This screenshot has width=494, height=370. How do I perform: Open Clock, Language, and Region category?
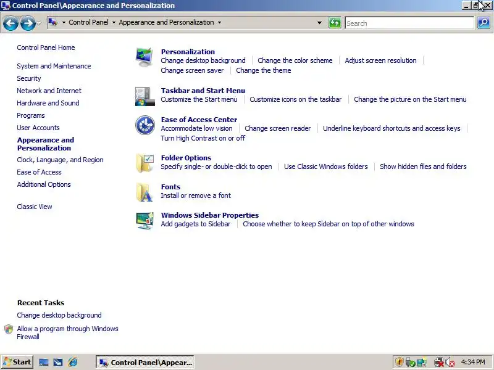[x=60, y=160]
